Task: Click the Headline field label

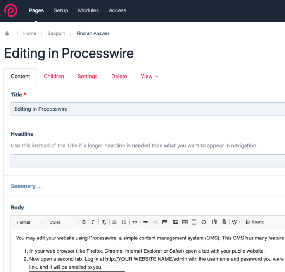Action: (x=22, y=134)
